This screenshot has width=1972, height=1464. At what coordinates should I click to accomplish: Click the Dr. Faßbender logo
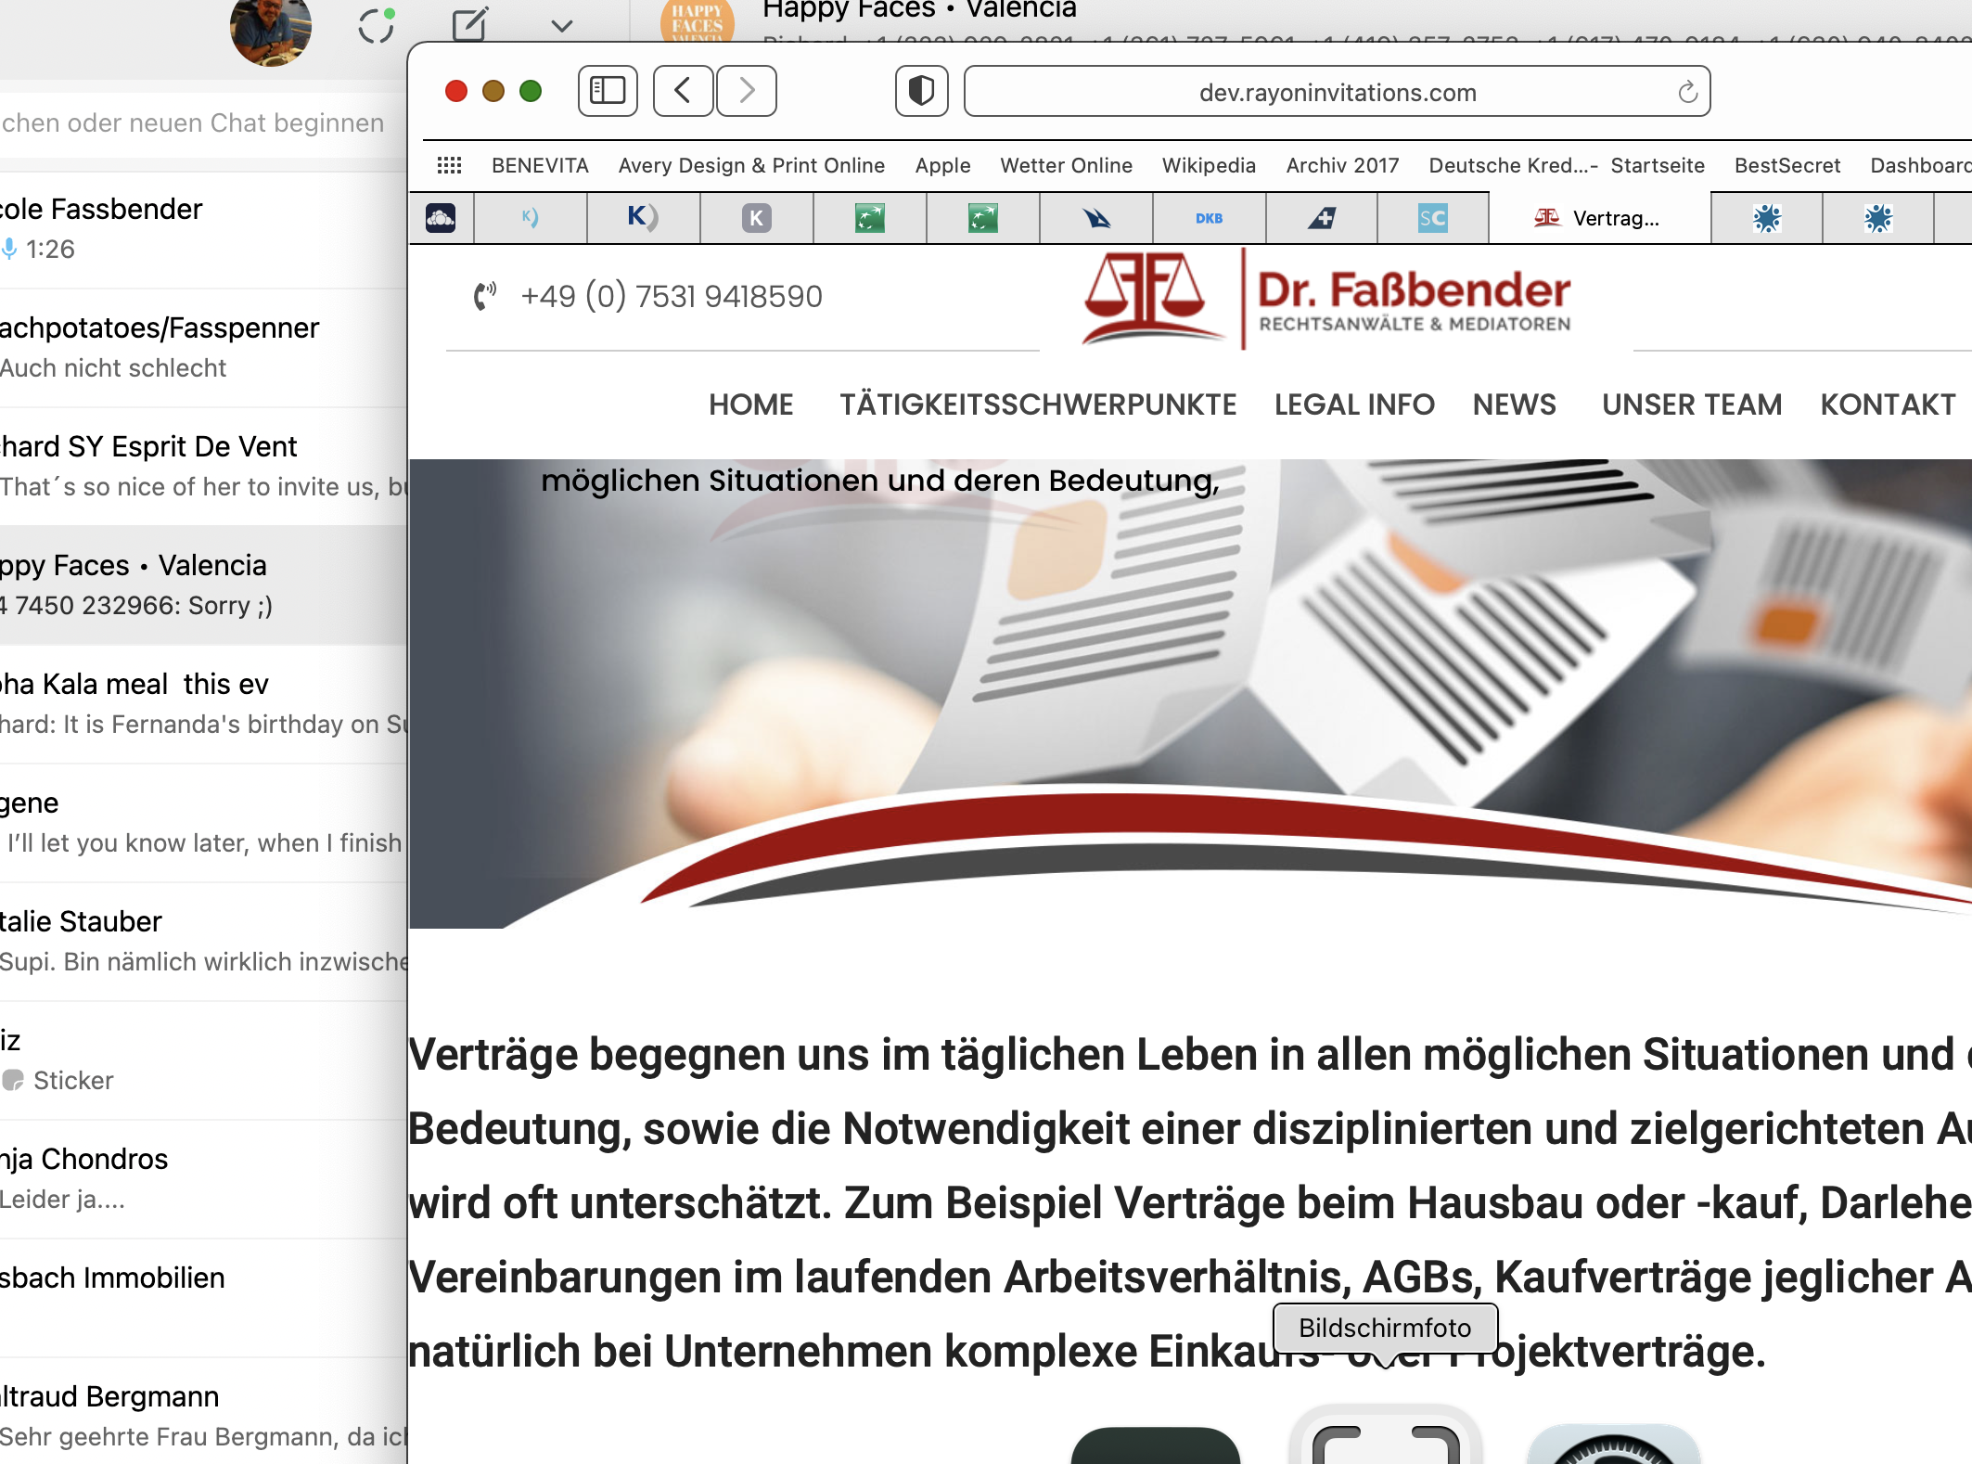point(1326,299)
